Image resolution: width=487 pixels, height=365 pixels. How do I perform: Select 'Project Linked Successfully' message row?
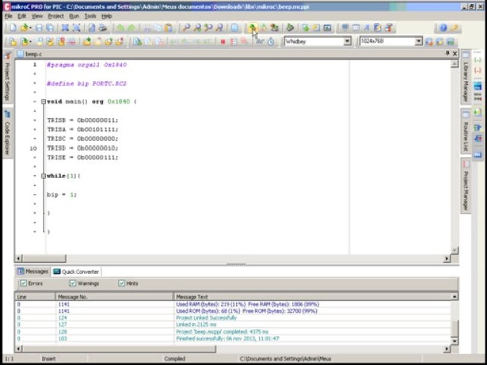click(233, 318)
